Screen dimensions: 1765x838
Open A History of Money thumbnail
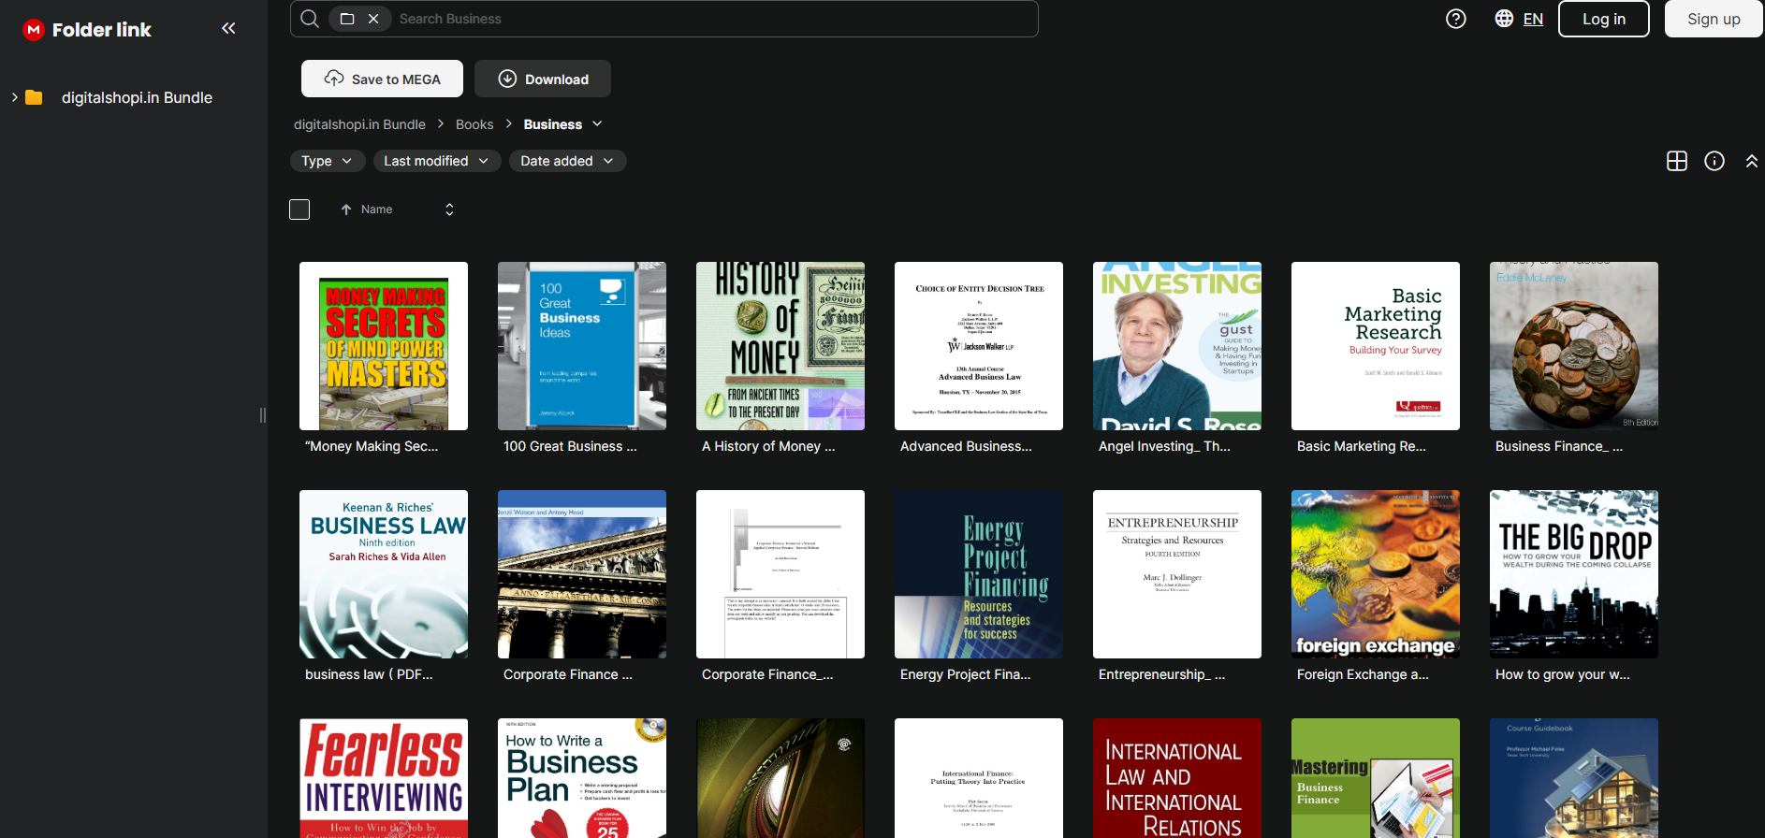[780, 346]
